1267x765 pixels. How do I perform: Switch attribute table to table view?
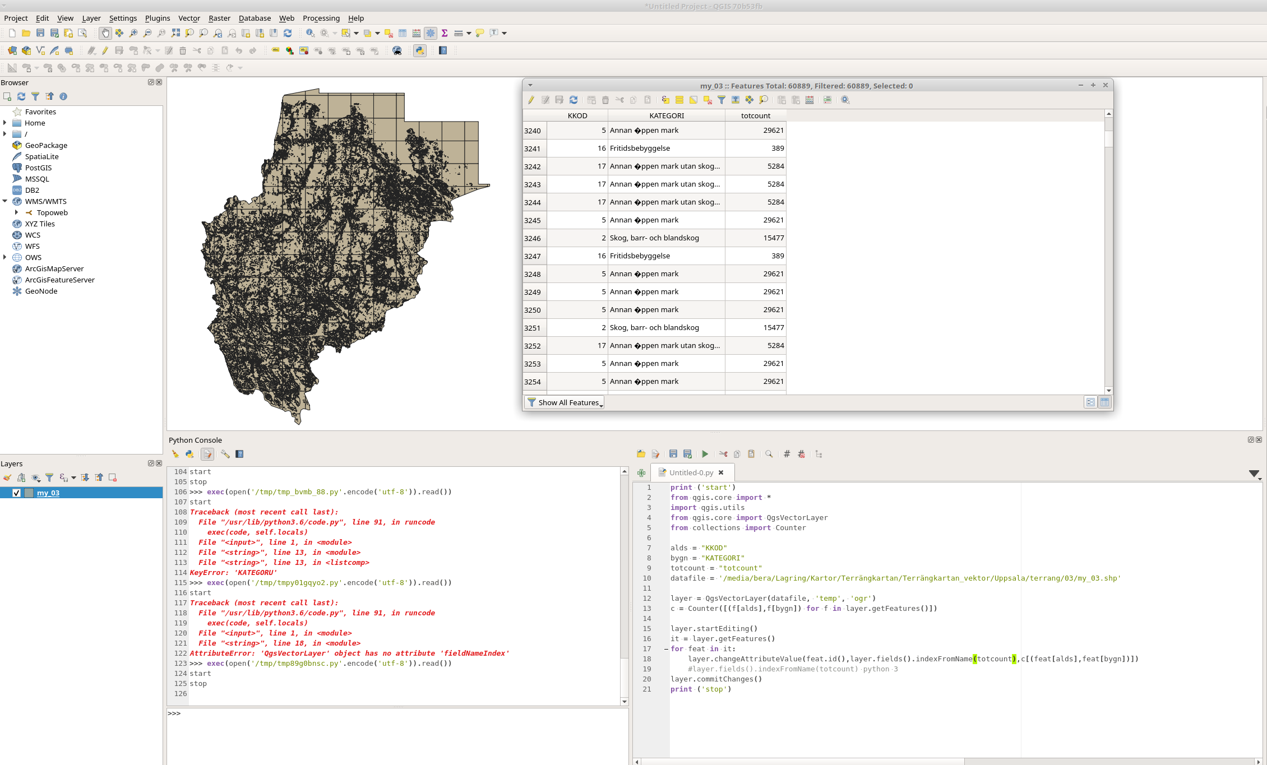point(1104,402)
